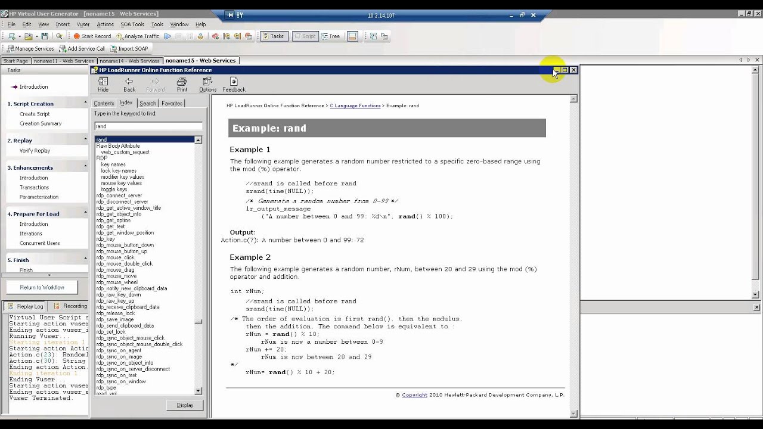Click the Return to Workflow button
The image size is (763, 429).
42,287
